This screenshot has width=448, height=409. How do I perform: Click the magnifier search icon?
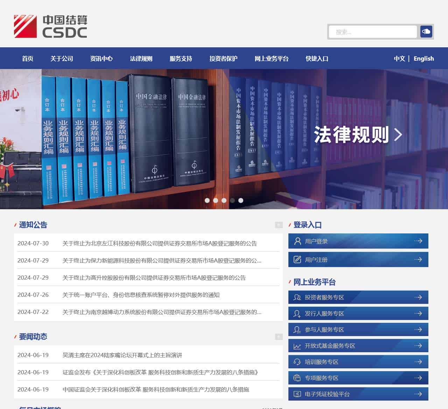click(x=426, y=32)
